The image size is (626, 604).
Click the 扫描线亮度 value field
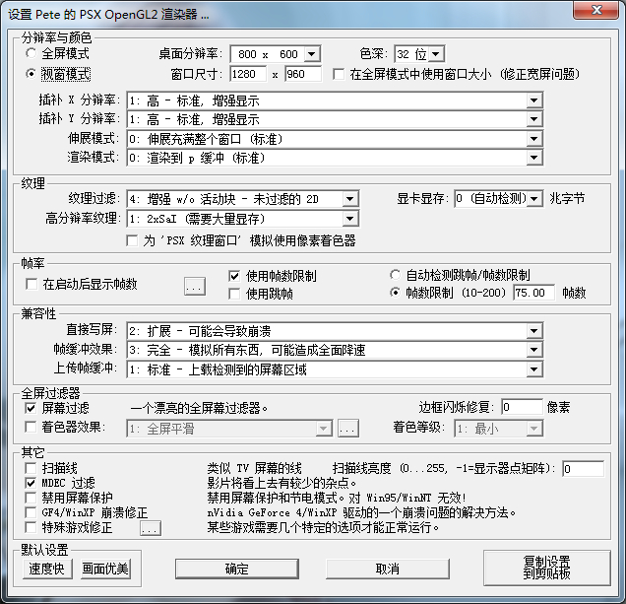click(x=583, y=468)
